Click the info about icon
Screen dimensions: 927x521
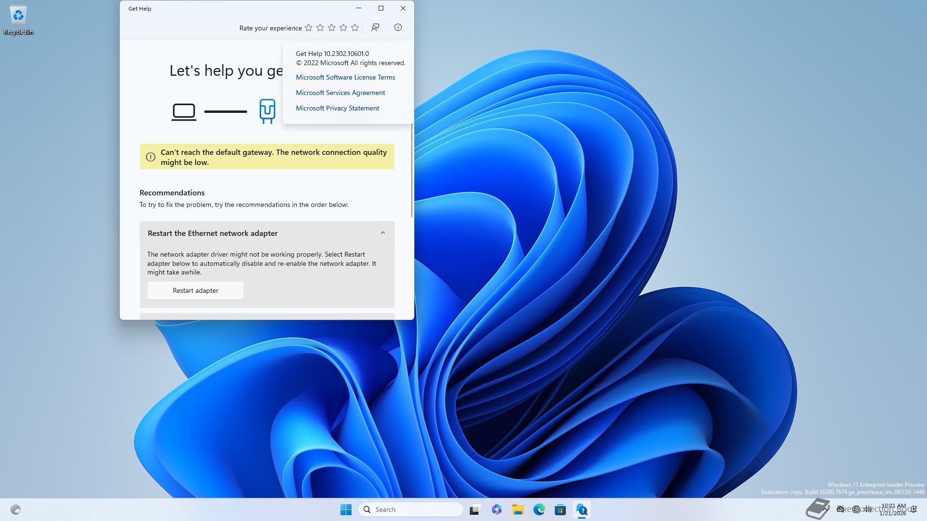[x=398, y=27]
